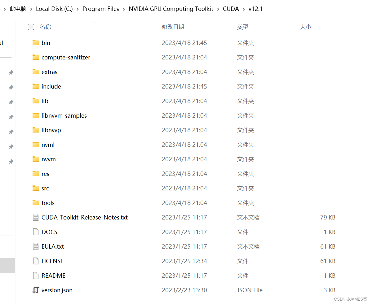Click the DOCS file icon
Viewport: 372px width, 304px height.
pyautogui.click(x=36, y=232)
